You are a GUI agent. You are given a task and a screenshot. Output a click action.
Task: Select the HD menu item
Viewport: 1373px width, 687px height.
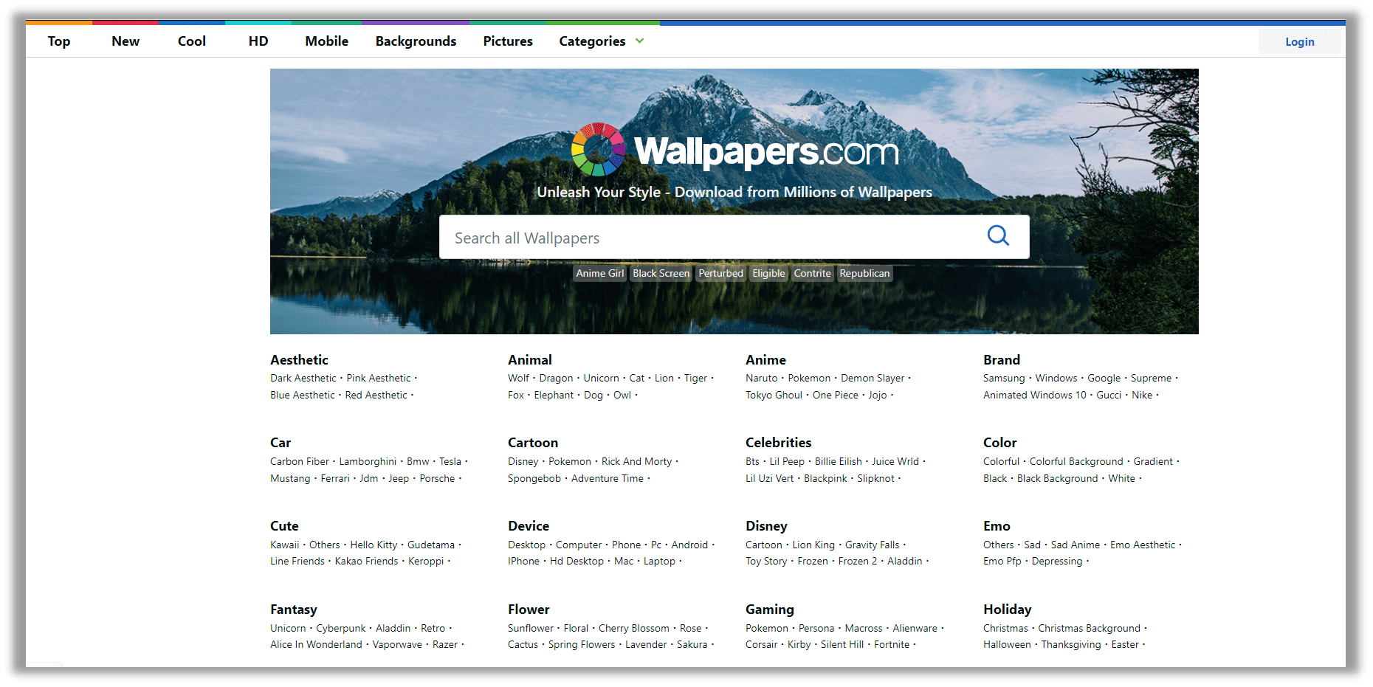(x=258, y=41)
